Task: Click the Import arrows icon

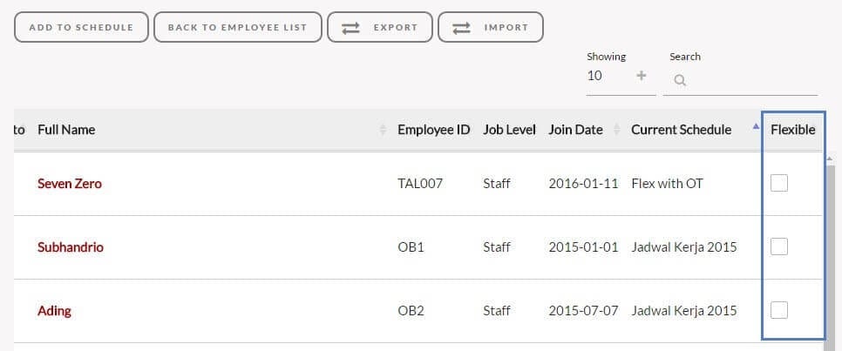Action: [x=461, y=28]
